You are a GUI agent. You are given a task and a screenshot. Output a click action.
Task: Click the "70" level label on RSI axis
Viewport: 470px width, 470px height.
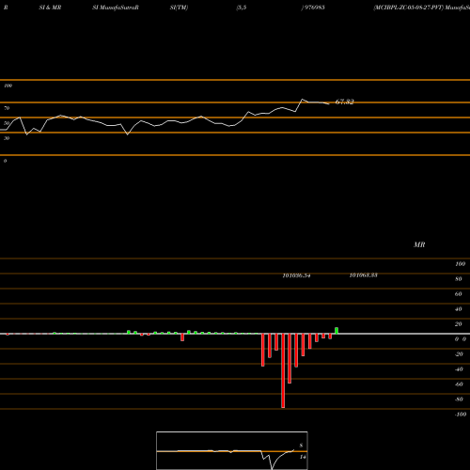coord(7,108)
